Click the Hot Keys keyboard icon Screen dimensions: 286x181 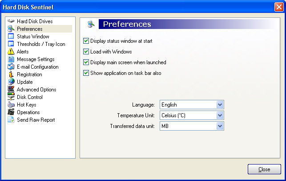click(x=11, y=105)
